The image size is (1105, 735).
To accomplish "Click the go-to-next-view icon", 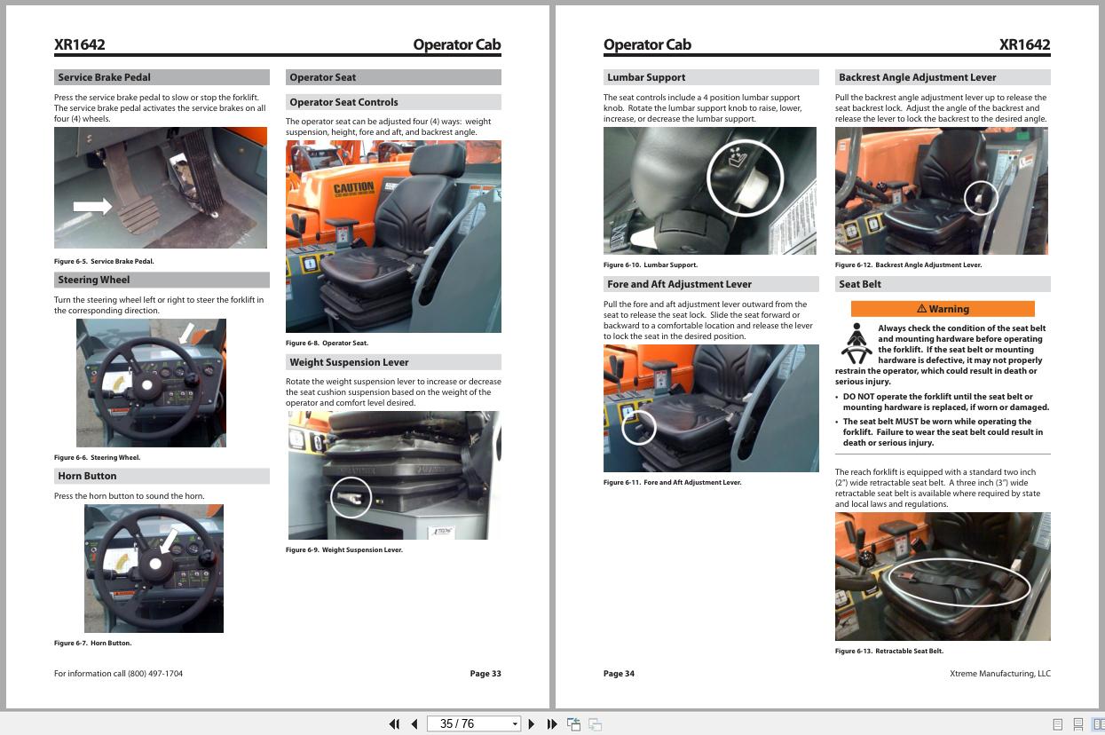I will [x=596, y=724].
